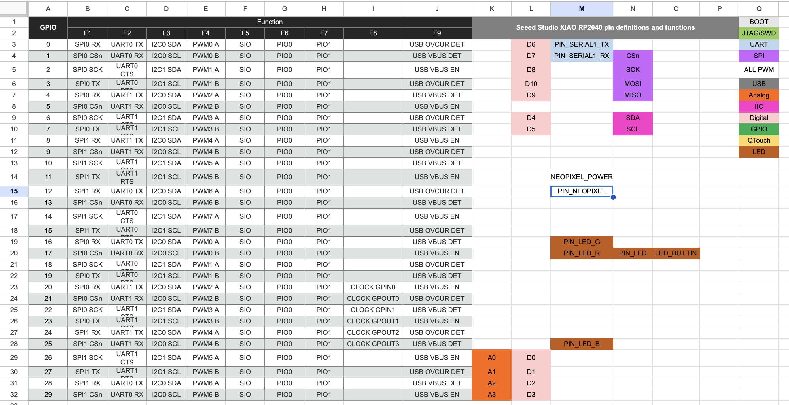
Task: Click the JTAG/SWD legend cell
Action: click(759, 33)
